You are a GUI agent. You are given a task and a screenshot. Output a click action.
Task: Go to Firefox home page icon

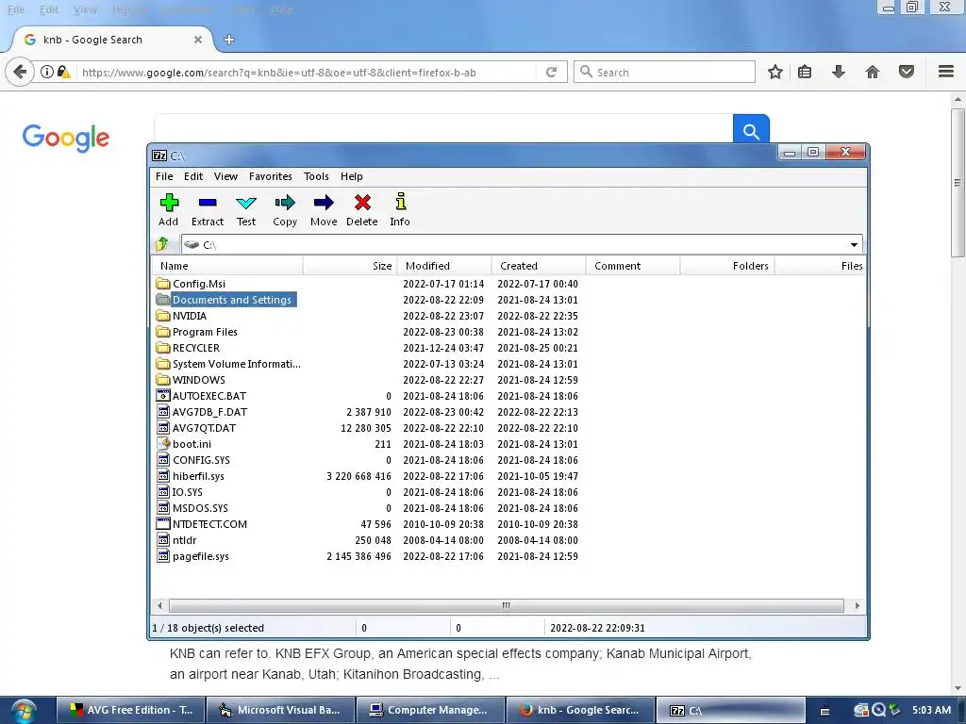(873, 72)
